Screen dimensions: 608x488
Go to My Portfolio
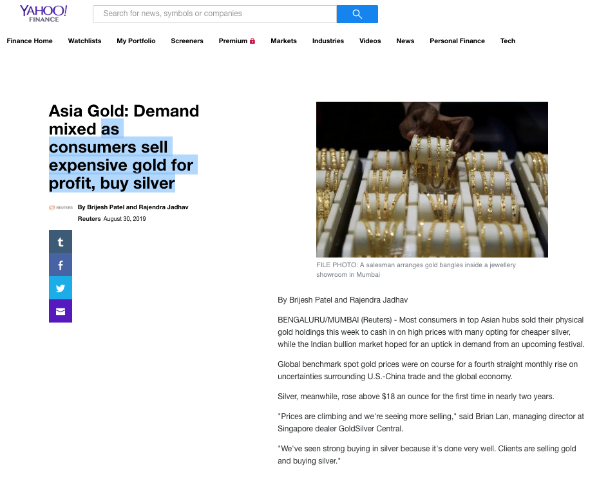coord(136,41)
